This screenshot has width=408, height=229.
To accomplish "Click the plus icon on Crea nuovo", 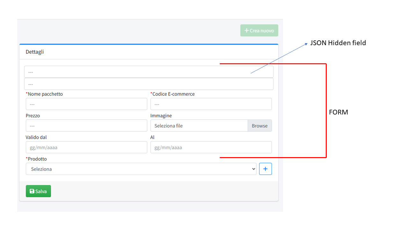I will pyautogui.click(x=246, y=30).
